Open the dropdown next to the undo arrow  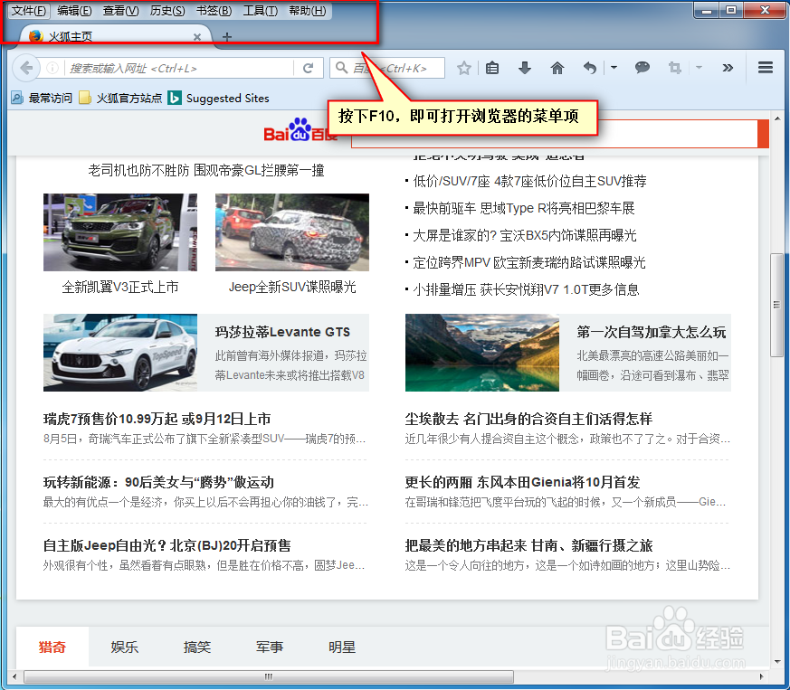(x=613, y=68)
